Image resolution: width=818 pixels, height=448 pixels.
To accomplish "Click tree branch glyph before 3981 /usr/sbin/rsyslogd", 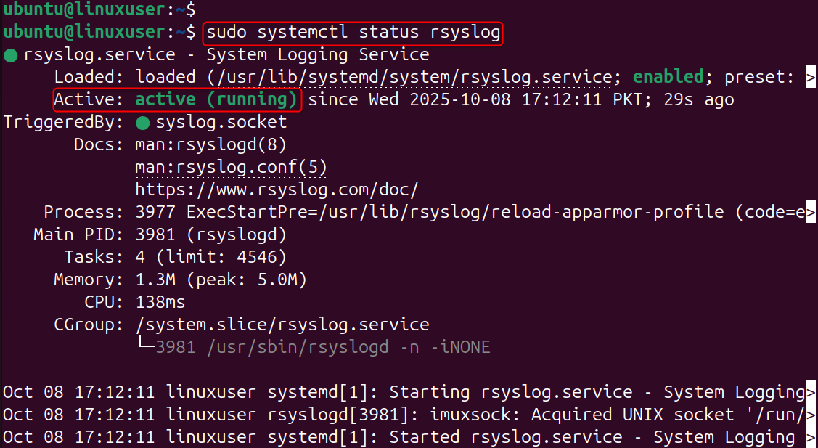I will point(145,347).
